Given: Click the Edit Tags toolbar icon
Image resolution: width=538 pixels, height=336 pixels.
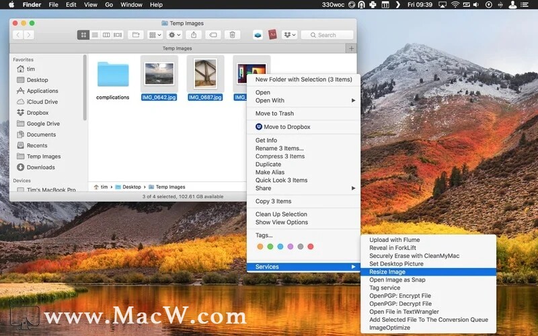Looking at the screenshot, I should point(213,35).
